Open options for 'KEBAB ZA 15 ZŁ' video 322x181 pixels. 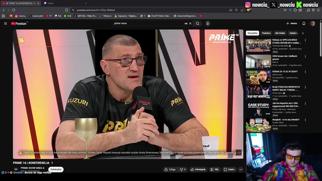(x=305, y=72)
